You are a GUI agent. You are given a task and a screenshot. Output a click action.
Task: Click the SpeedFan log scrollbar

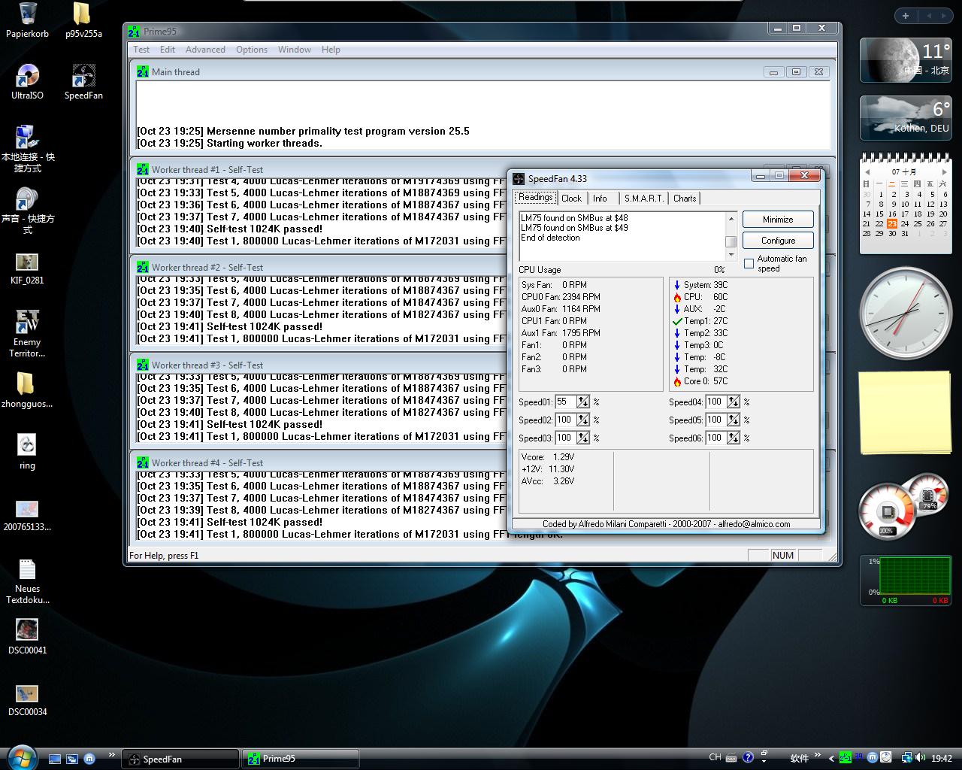tap(731, 236)
